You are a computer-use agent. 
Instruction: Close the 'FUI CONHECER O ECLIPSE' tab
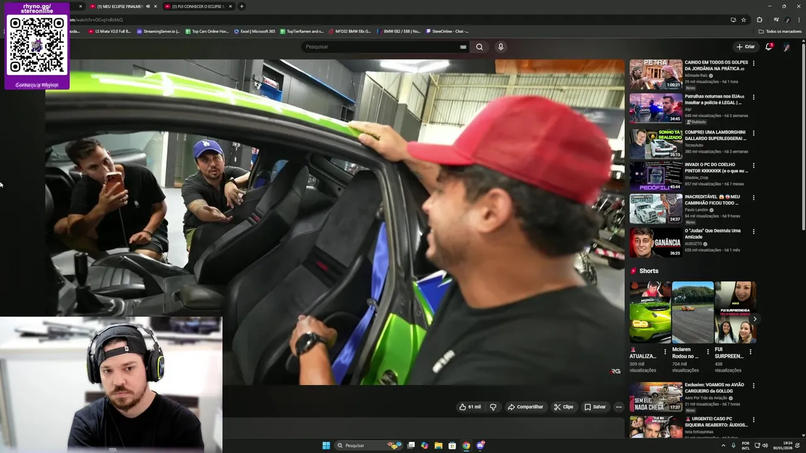[x=230, y=6]
